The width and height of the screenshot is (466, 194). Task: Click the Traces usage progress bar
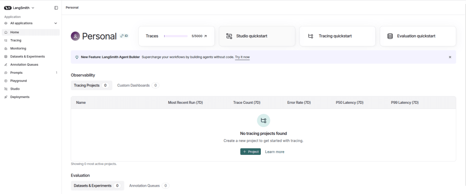pyautogui.click(x=176, y=36)
